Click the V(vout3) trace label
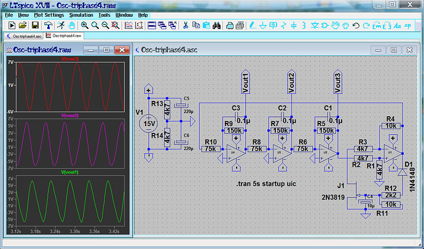The height and width of the screenshot is (249, 424). [x=71, y=59]
